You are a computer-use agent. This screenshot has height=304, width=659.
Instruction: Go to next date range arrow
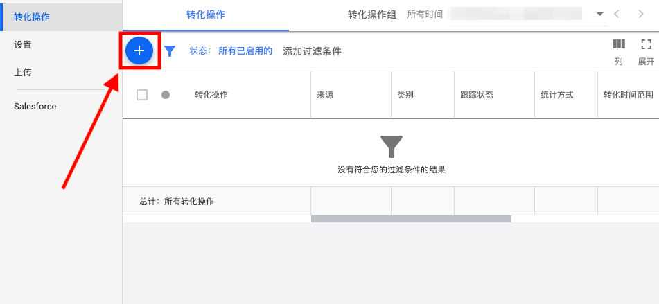click(641, 14)
